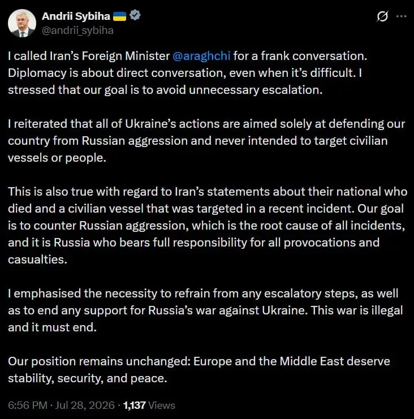The image size is (414, 419).
Task: Open Andrii Sybiha's profile avatar
Action: pos(22,23)
